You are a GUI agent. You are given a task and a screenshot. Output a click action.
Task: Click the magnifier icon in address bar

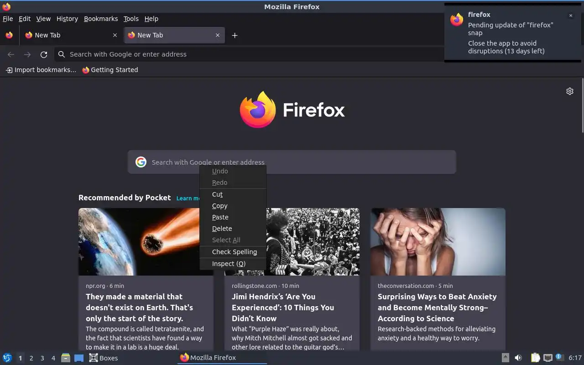(62, 54)
